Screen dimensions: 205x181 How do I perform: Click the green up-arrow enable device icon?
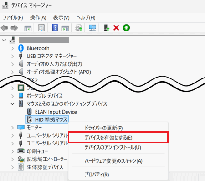[x=126, y=28]
